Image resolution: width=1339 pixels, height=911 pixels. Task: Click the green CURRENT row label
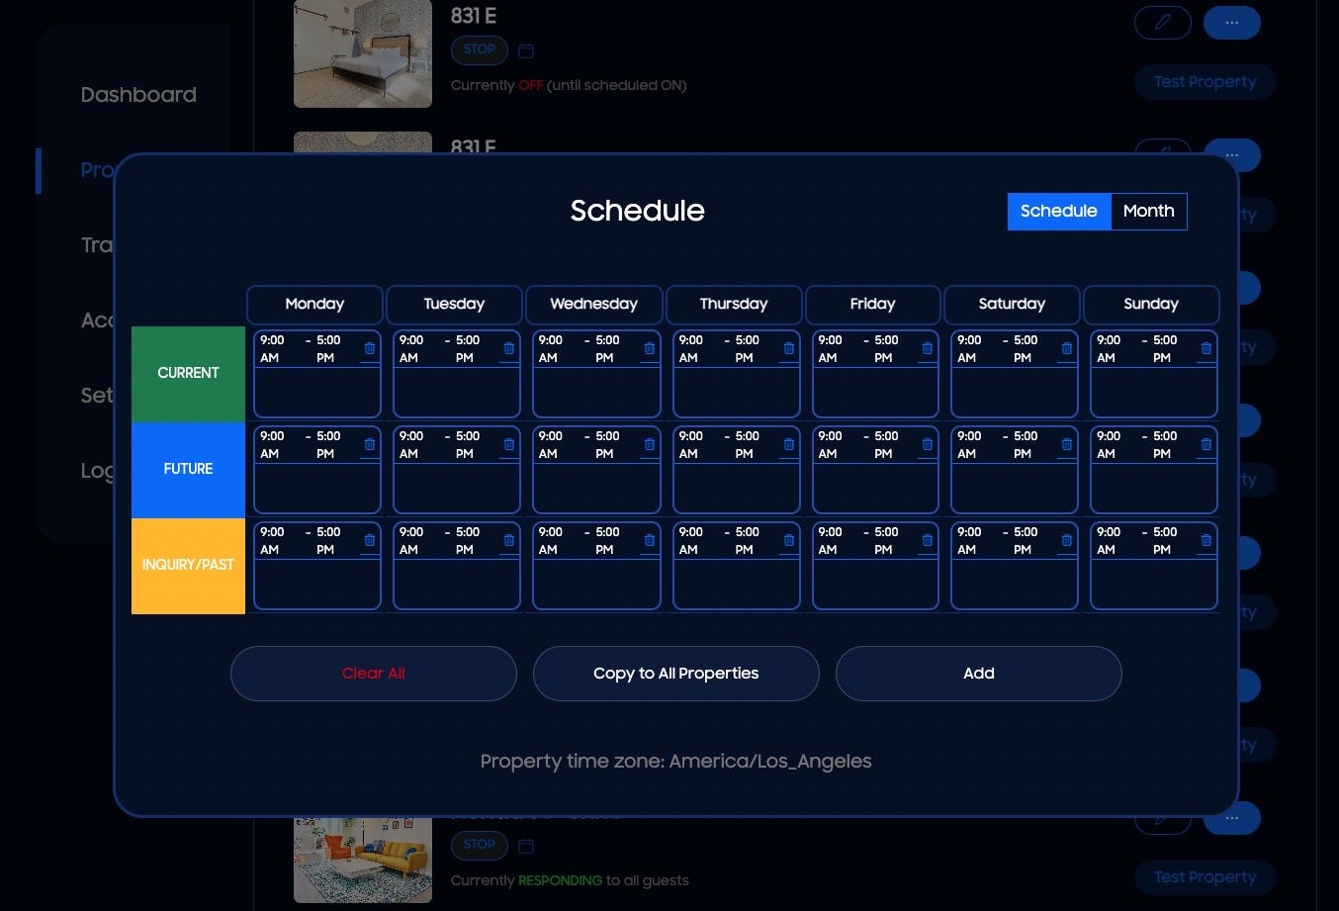pyautogui.click(x=187, y=373)
